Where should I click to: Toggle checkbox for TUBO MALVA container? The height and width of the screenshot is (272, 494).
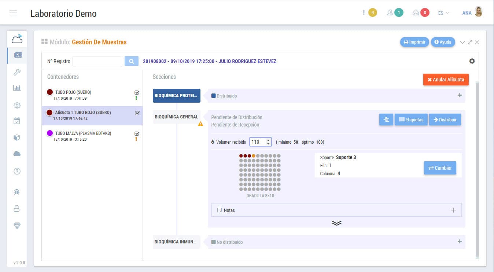point(137,133)
